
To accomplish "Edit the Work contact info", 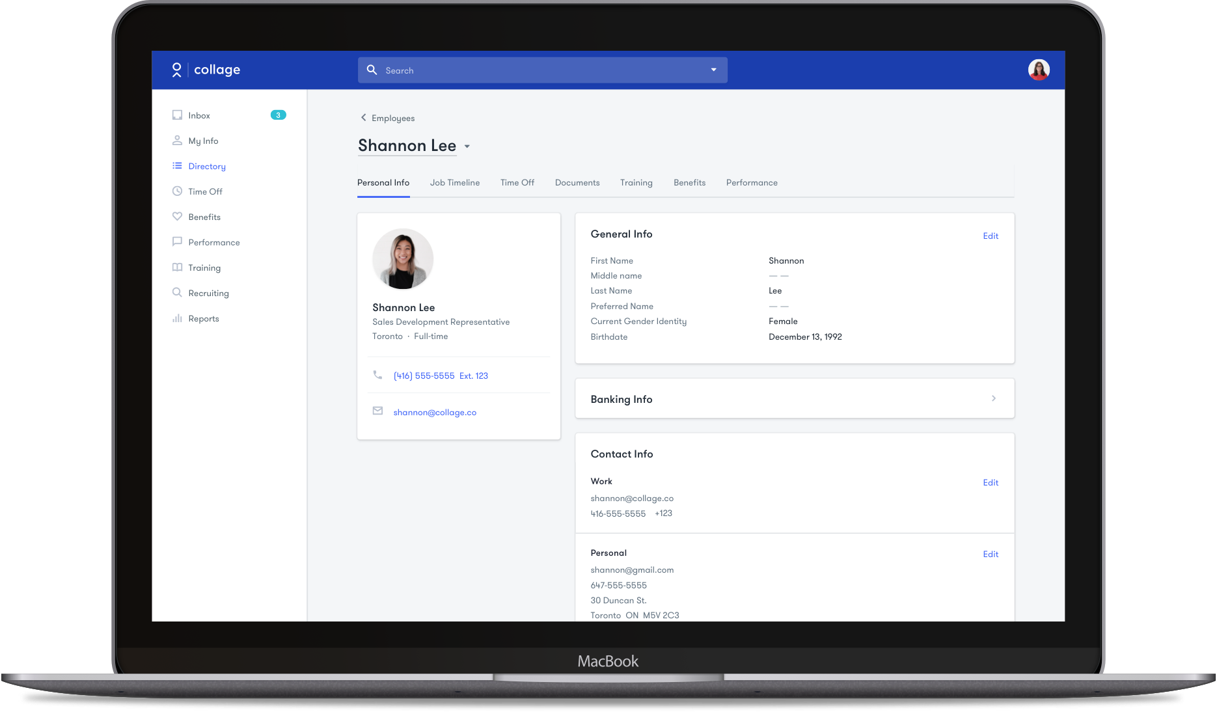I will click(991, 482).
